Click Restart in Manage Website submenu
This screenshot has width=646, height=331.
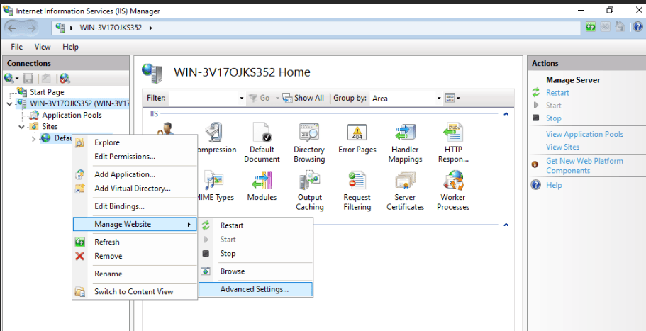pos(255,225)
